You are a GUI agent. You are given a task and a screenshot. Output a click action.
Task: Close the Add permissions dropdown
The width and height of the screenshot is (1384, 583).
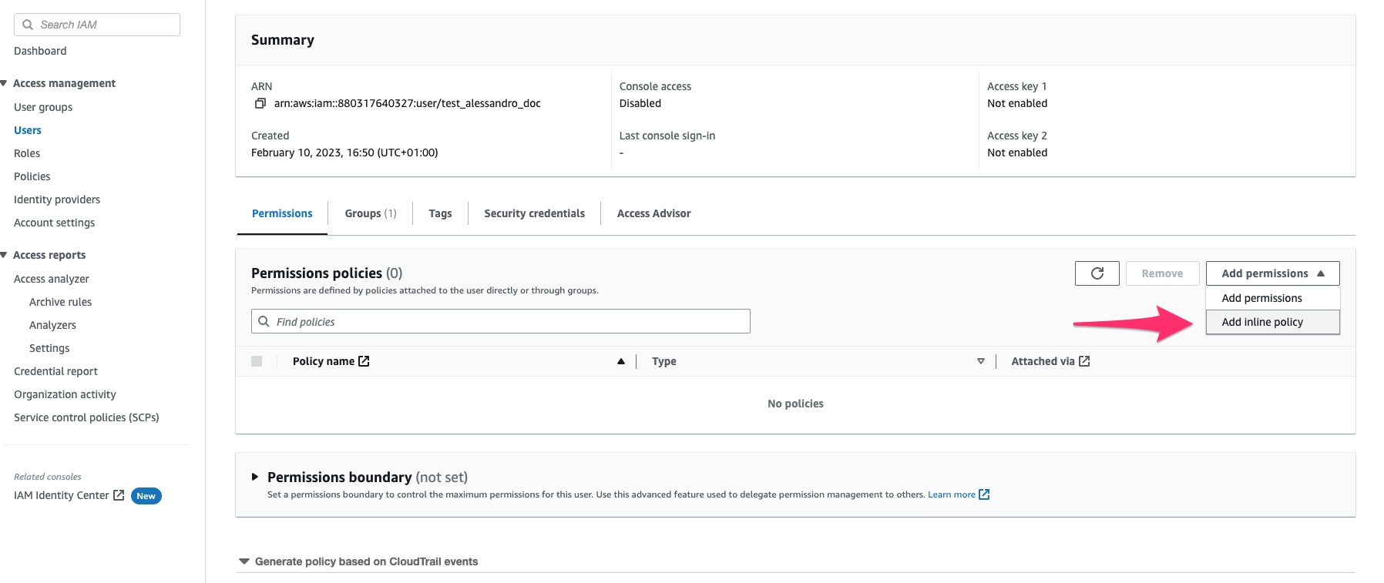click(x=1273, y=273)
